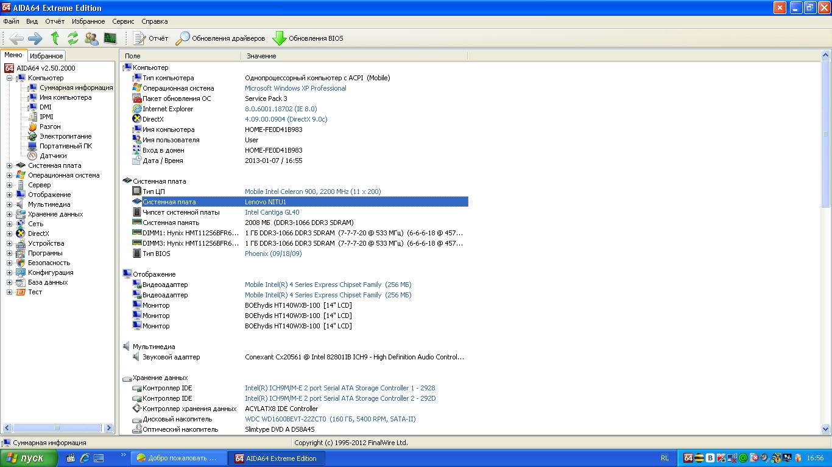
Task: Expand the Отображение tree node
Action: (x=9, y=195)
